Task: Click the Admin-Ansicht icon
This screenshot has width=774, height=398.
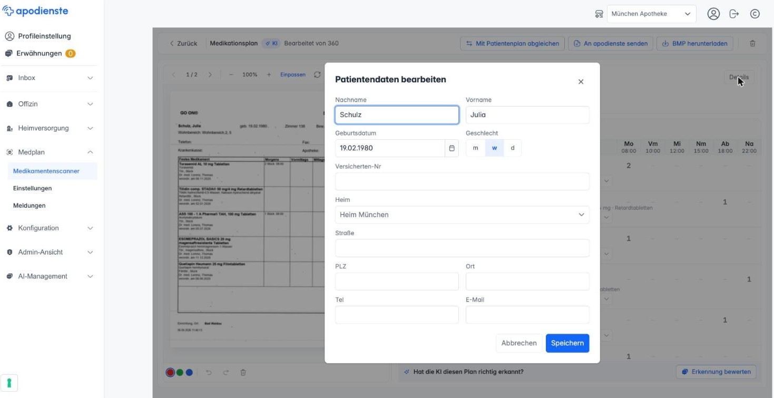Action: point(8,252)
